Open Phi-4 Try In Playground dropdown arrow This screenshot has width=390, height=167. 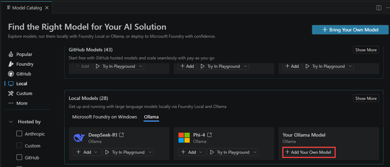point(255,152)
